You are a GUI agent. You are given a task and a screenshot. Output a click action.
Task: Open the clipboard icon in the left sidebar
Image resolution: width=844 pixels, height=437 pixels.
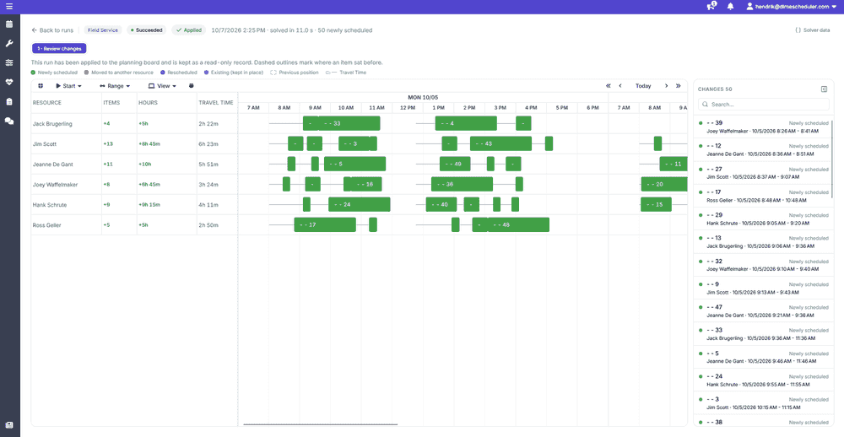pos(9,101)
